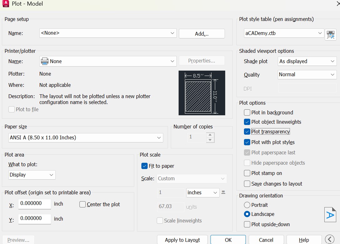This screenshot has height=244, width=340.
Task: Uncheck Fit to paper
Action: click(x=145, y=166)
